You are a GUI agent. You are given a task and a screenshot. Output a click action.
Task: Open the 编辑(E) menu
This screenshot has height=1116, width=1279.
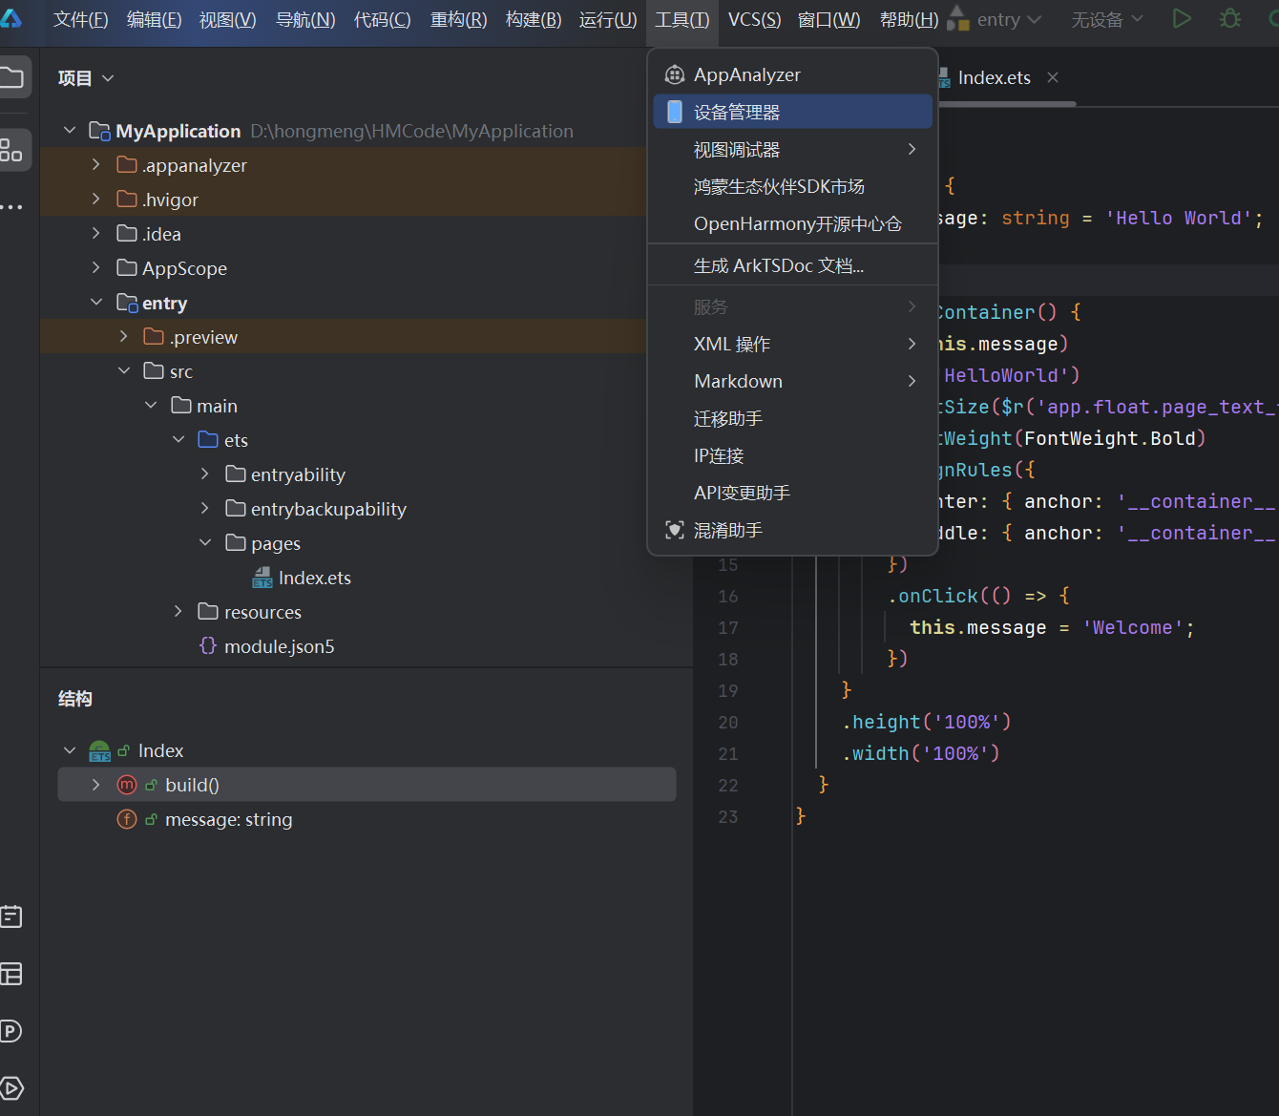click(x=155, y=19)
